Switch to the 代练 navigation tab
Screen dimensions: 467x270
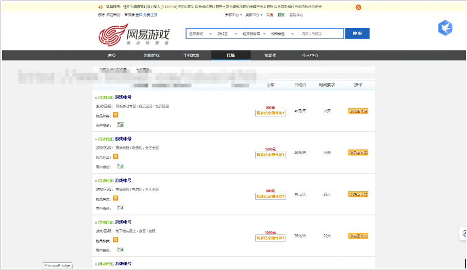click(x=230, y=55)
